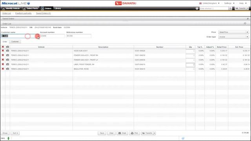Click the Clear button

pos(111,133)
